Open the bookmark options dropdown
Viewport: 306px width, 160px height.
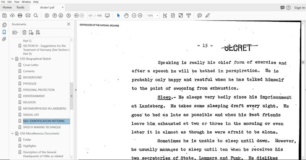[15, 32]
